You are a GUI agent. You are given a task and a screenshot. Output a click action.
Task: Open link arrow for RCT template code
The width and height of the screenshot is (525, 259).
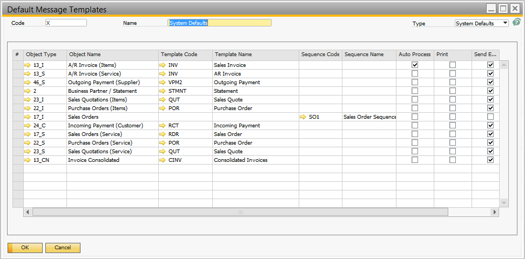163,126
